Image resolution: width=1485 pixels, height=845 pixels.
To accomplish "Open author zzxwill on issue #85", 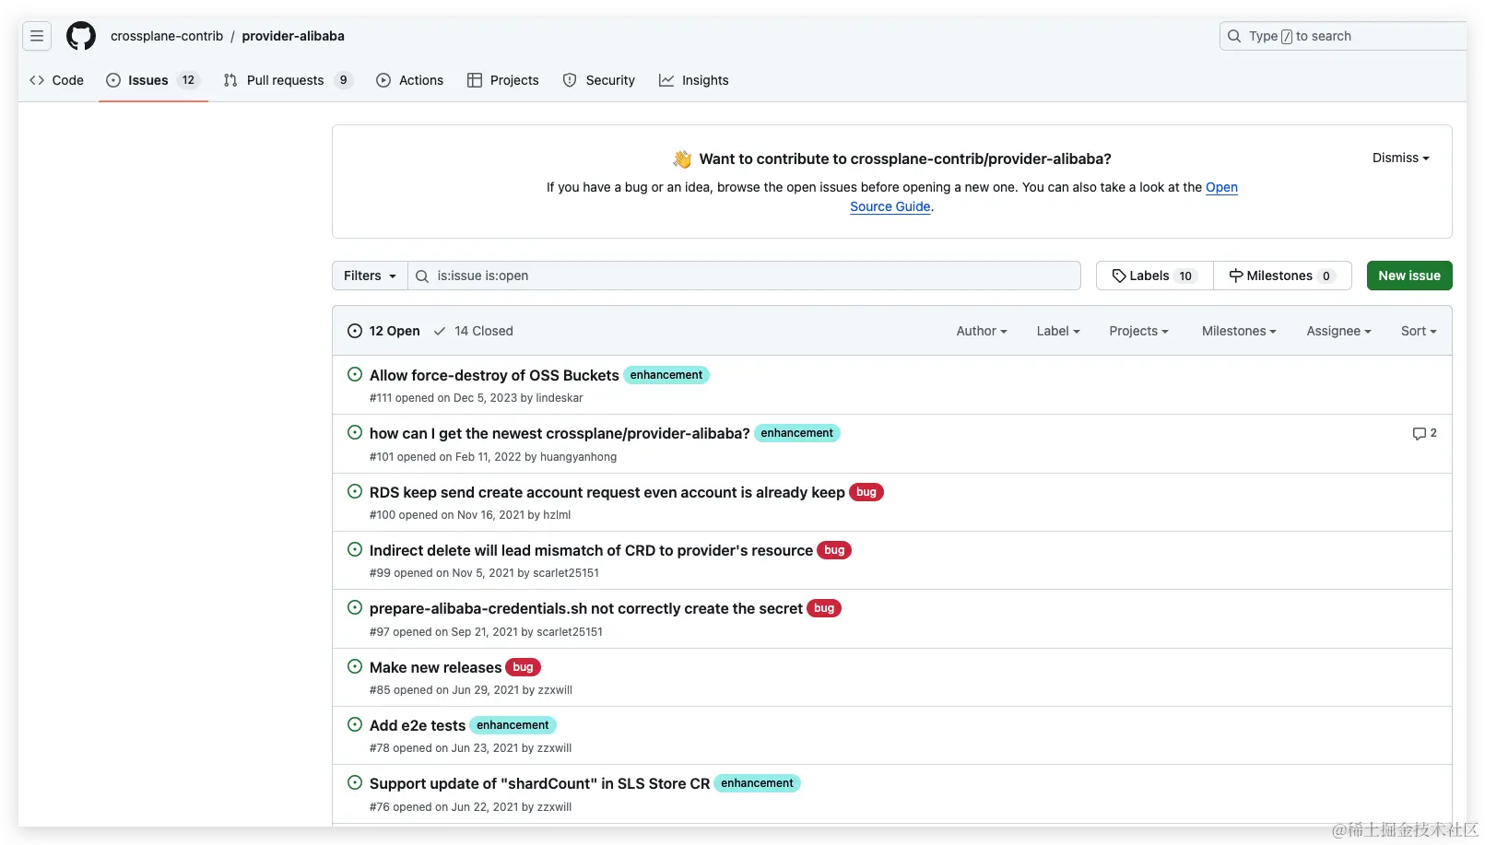I will pos(555,690).
